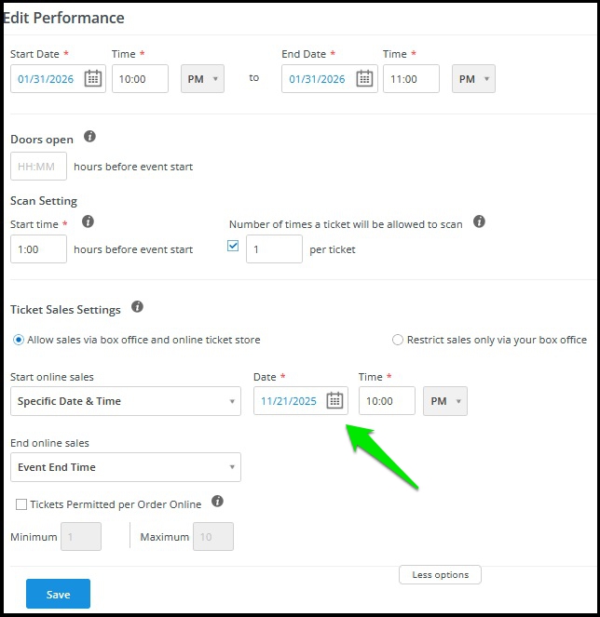Viewport: 600px width, 617px height.
Task: Click the "per ticket" text
Action: 333,249
